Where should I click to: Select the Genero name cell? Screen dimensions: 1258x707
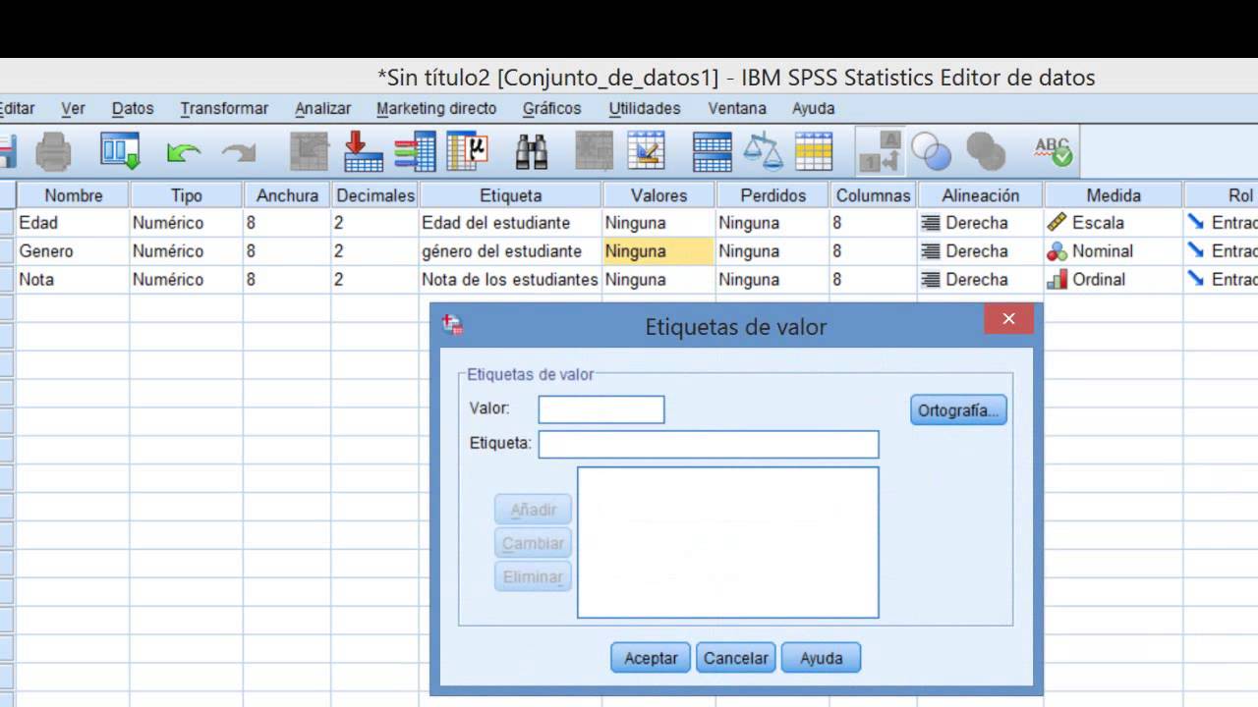coord(74,251)
